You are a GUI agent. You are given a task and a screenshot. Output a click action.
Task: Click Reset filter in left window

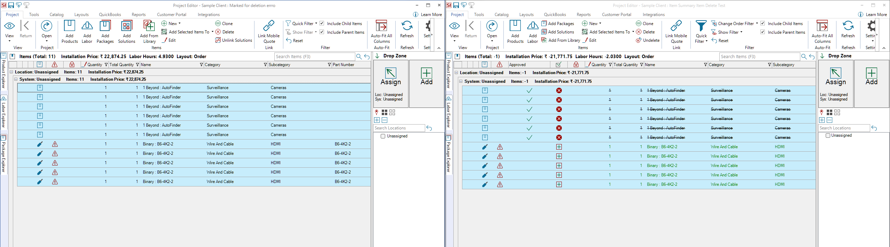tap(294, 40)
